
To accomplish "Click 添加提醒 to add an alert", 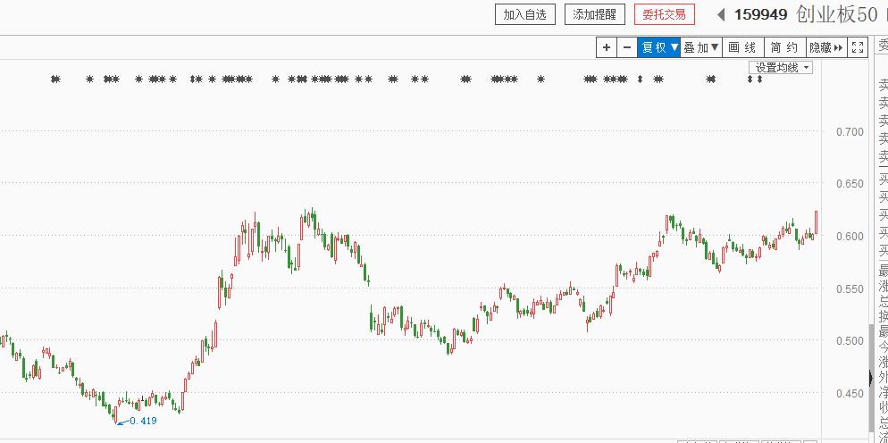I will (x=595, y=14).
